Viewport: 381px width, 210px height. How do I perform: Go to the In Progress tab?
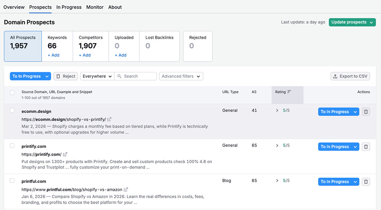(69, 7)
